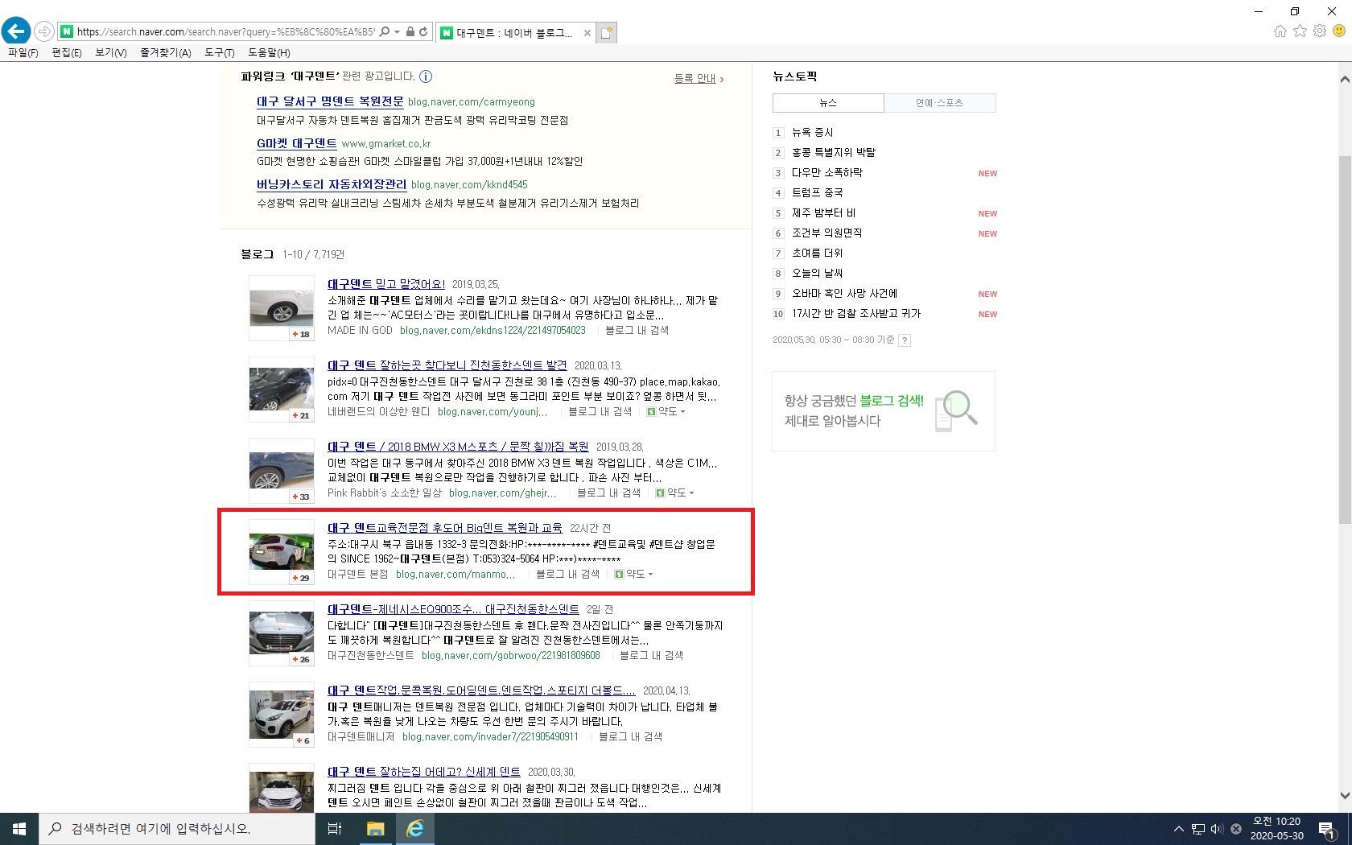Click news topic 오바마 흑인 사망 사건에
1352x845 pixels.
pyautogui.click(x=845, y=294)
